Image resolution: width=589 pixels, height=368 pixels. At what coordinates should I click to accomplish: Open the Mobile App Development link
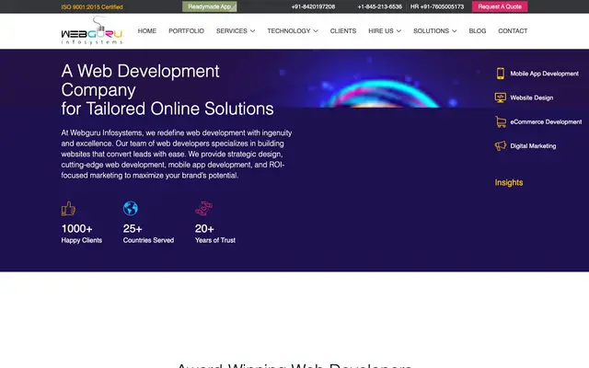coord(544,74)
